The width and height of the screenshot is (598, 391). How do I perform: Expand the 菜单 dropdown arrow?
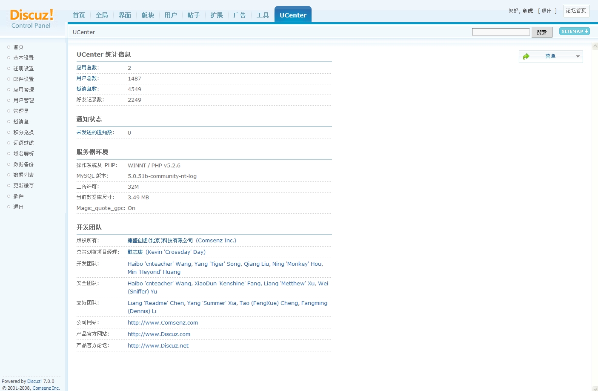(x=578, y=56)
